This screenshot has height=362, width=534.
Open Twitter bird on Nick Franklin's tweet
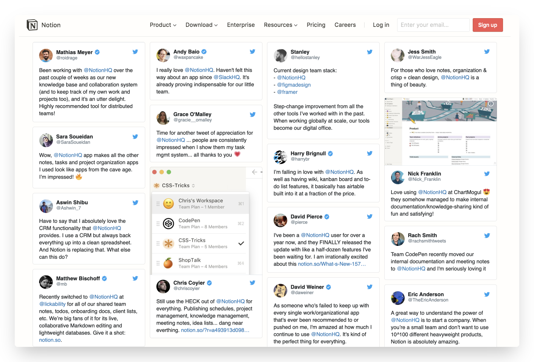click(x=487, y=174)
